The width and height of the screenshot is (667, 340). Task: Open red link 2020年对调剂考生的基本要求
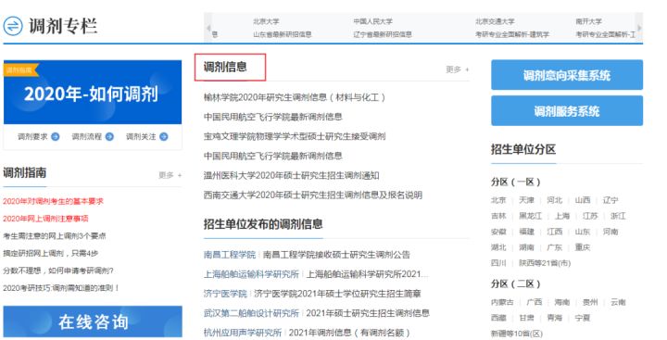point(53,201)
